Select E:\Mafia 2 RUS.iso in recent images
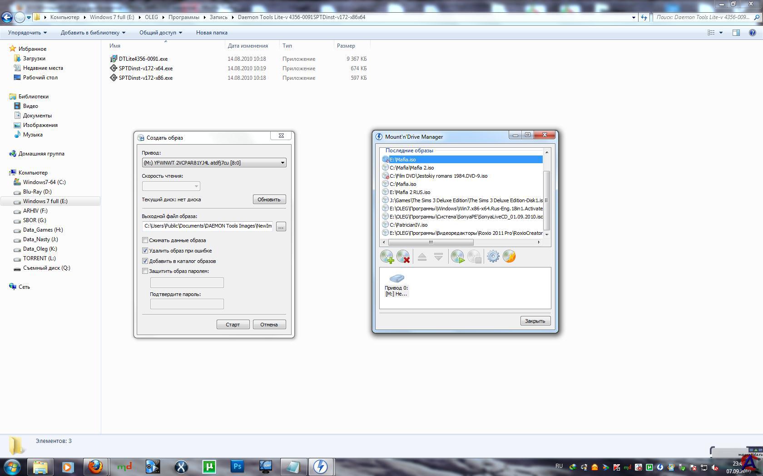Screen dimensions: 763x476 click(x=410, y=192)
